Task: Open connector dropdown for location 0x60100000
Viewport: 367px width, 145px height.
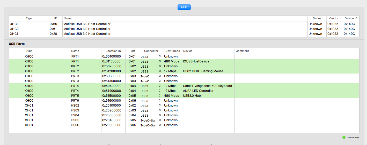Action: click(x=151, y=57)
